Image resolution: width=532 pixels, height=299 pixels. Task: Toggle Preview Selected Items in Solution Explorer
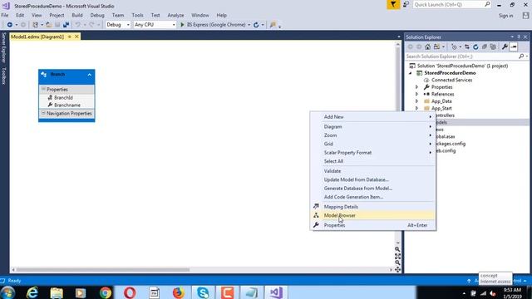(514, 47)
